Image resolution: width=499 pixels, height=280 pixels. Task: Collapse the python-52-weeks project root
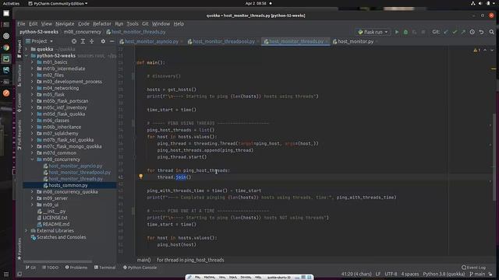[x=27, y=56]
